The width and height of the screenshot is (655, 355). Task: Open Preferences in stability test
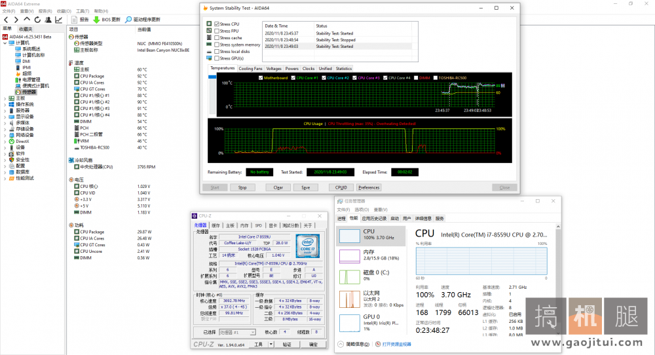pos(369,187)
